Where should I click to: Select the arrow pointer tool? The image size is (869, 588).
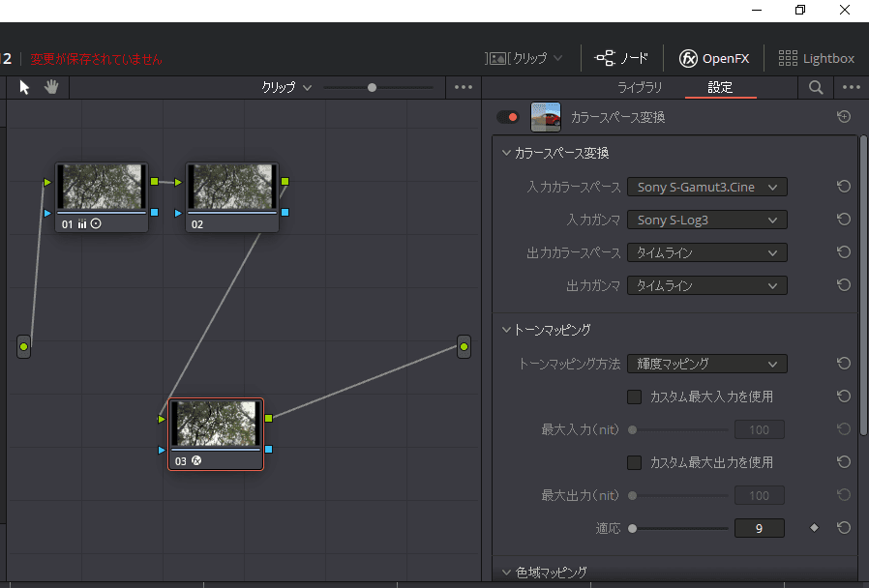24,87
